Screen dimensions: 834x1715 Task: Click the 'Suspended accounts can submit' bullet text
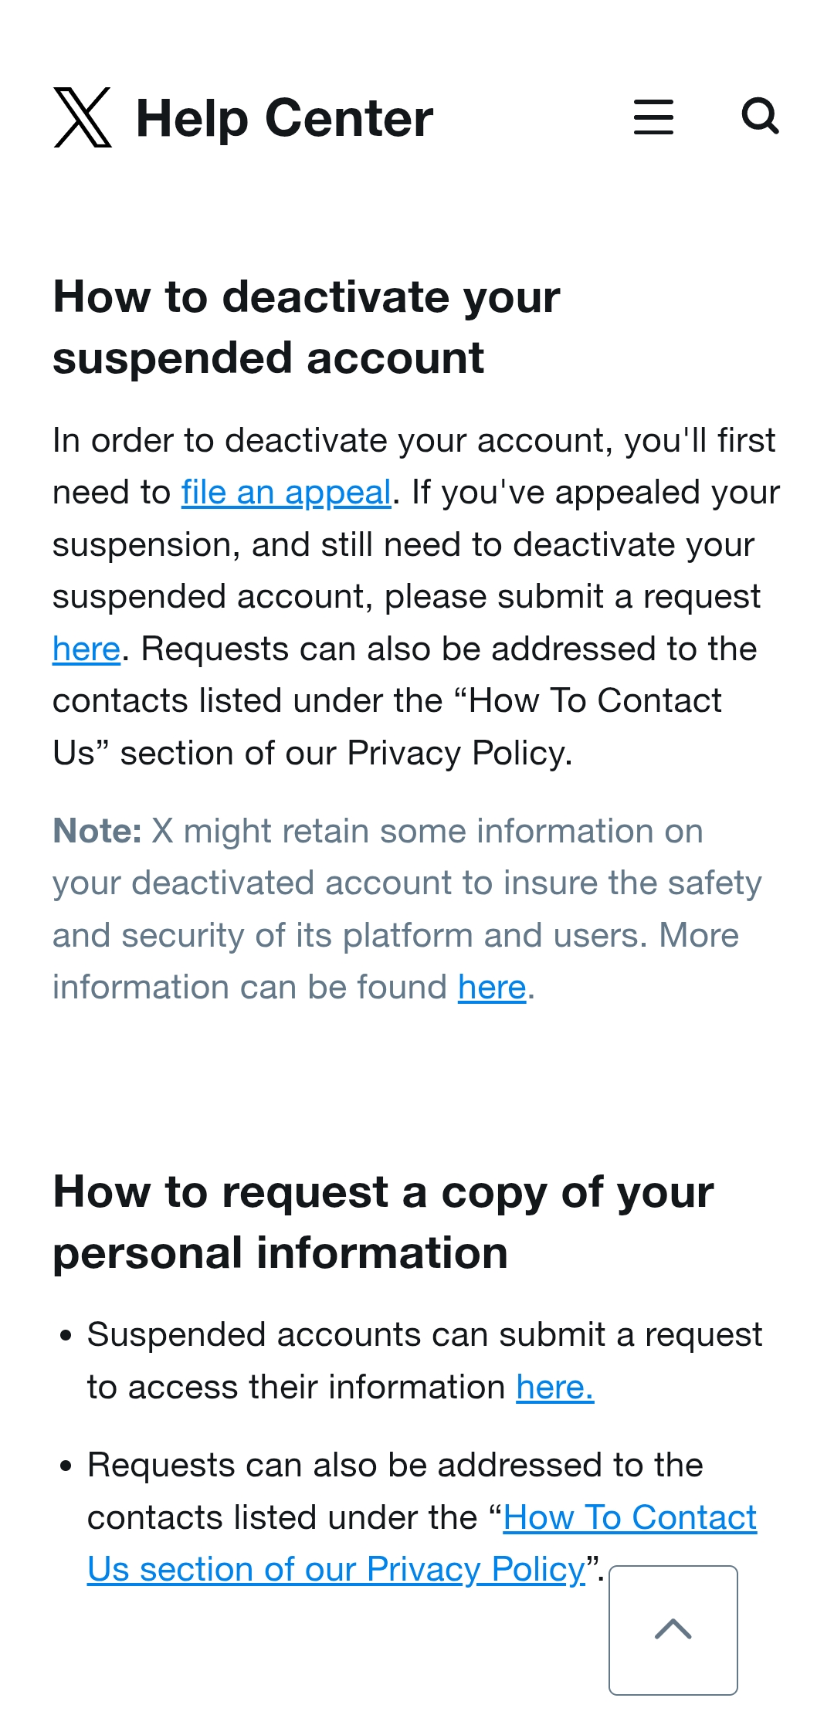[x=425, y=1361]
